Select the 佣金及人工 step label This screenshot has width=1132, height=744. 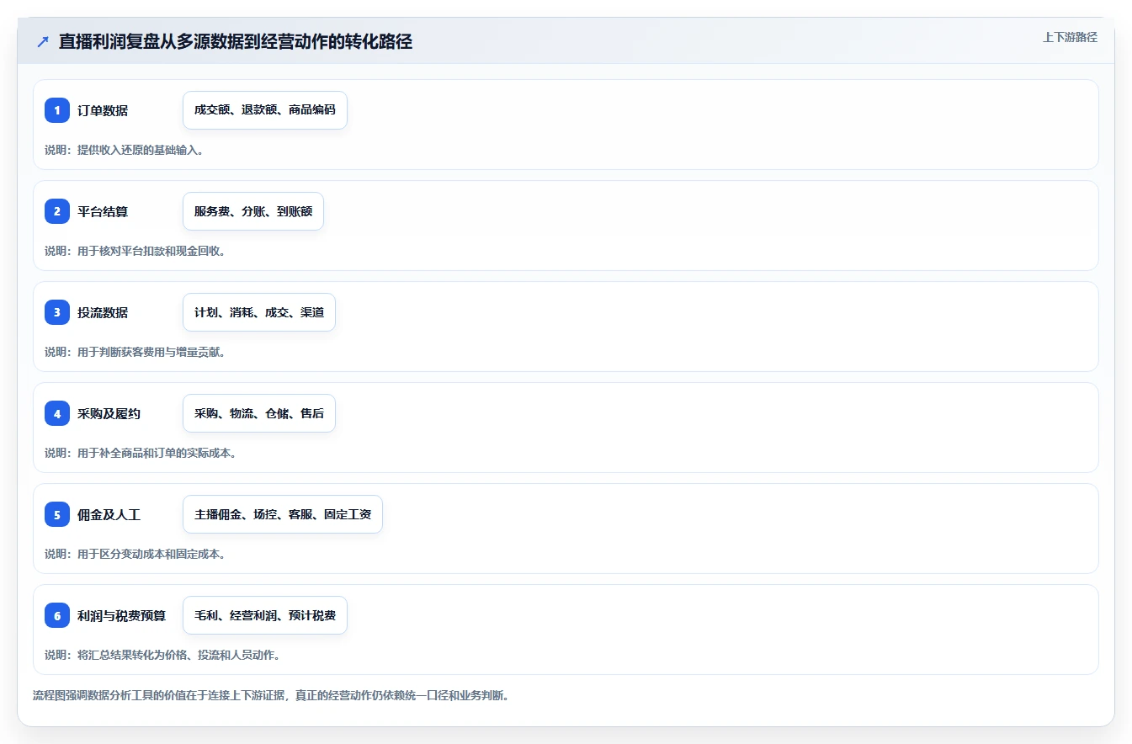pos(109,514)
